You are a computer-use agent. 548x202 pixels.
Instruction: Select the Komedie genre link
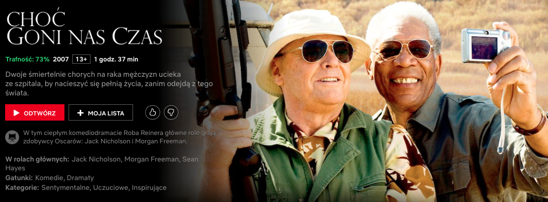tap(49, 178)
